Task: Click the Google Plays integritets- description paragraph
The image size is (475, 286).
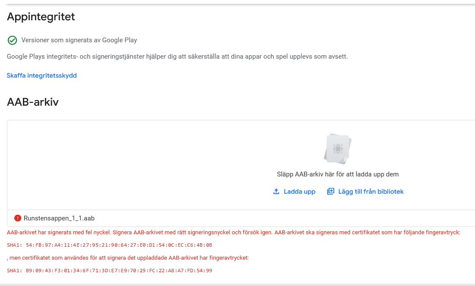Action: [x=177, y=57]
